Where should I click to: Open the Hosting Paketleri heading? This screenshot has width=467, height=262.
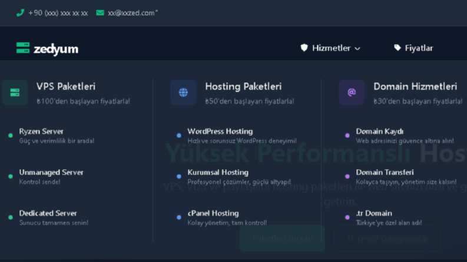coord(243,86)
